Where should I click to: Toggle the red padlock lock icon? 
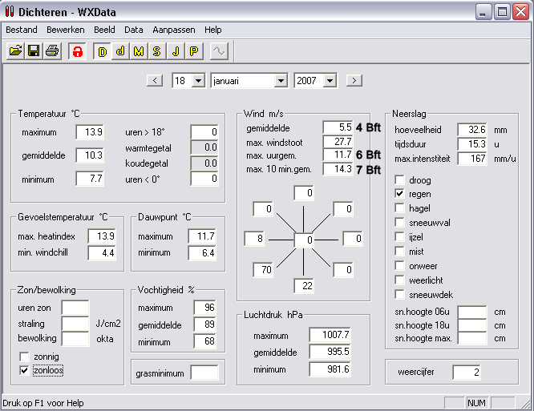tap(77, 51)
